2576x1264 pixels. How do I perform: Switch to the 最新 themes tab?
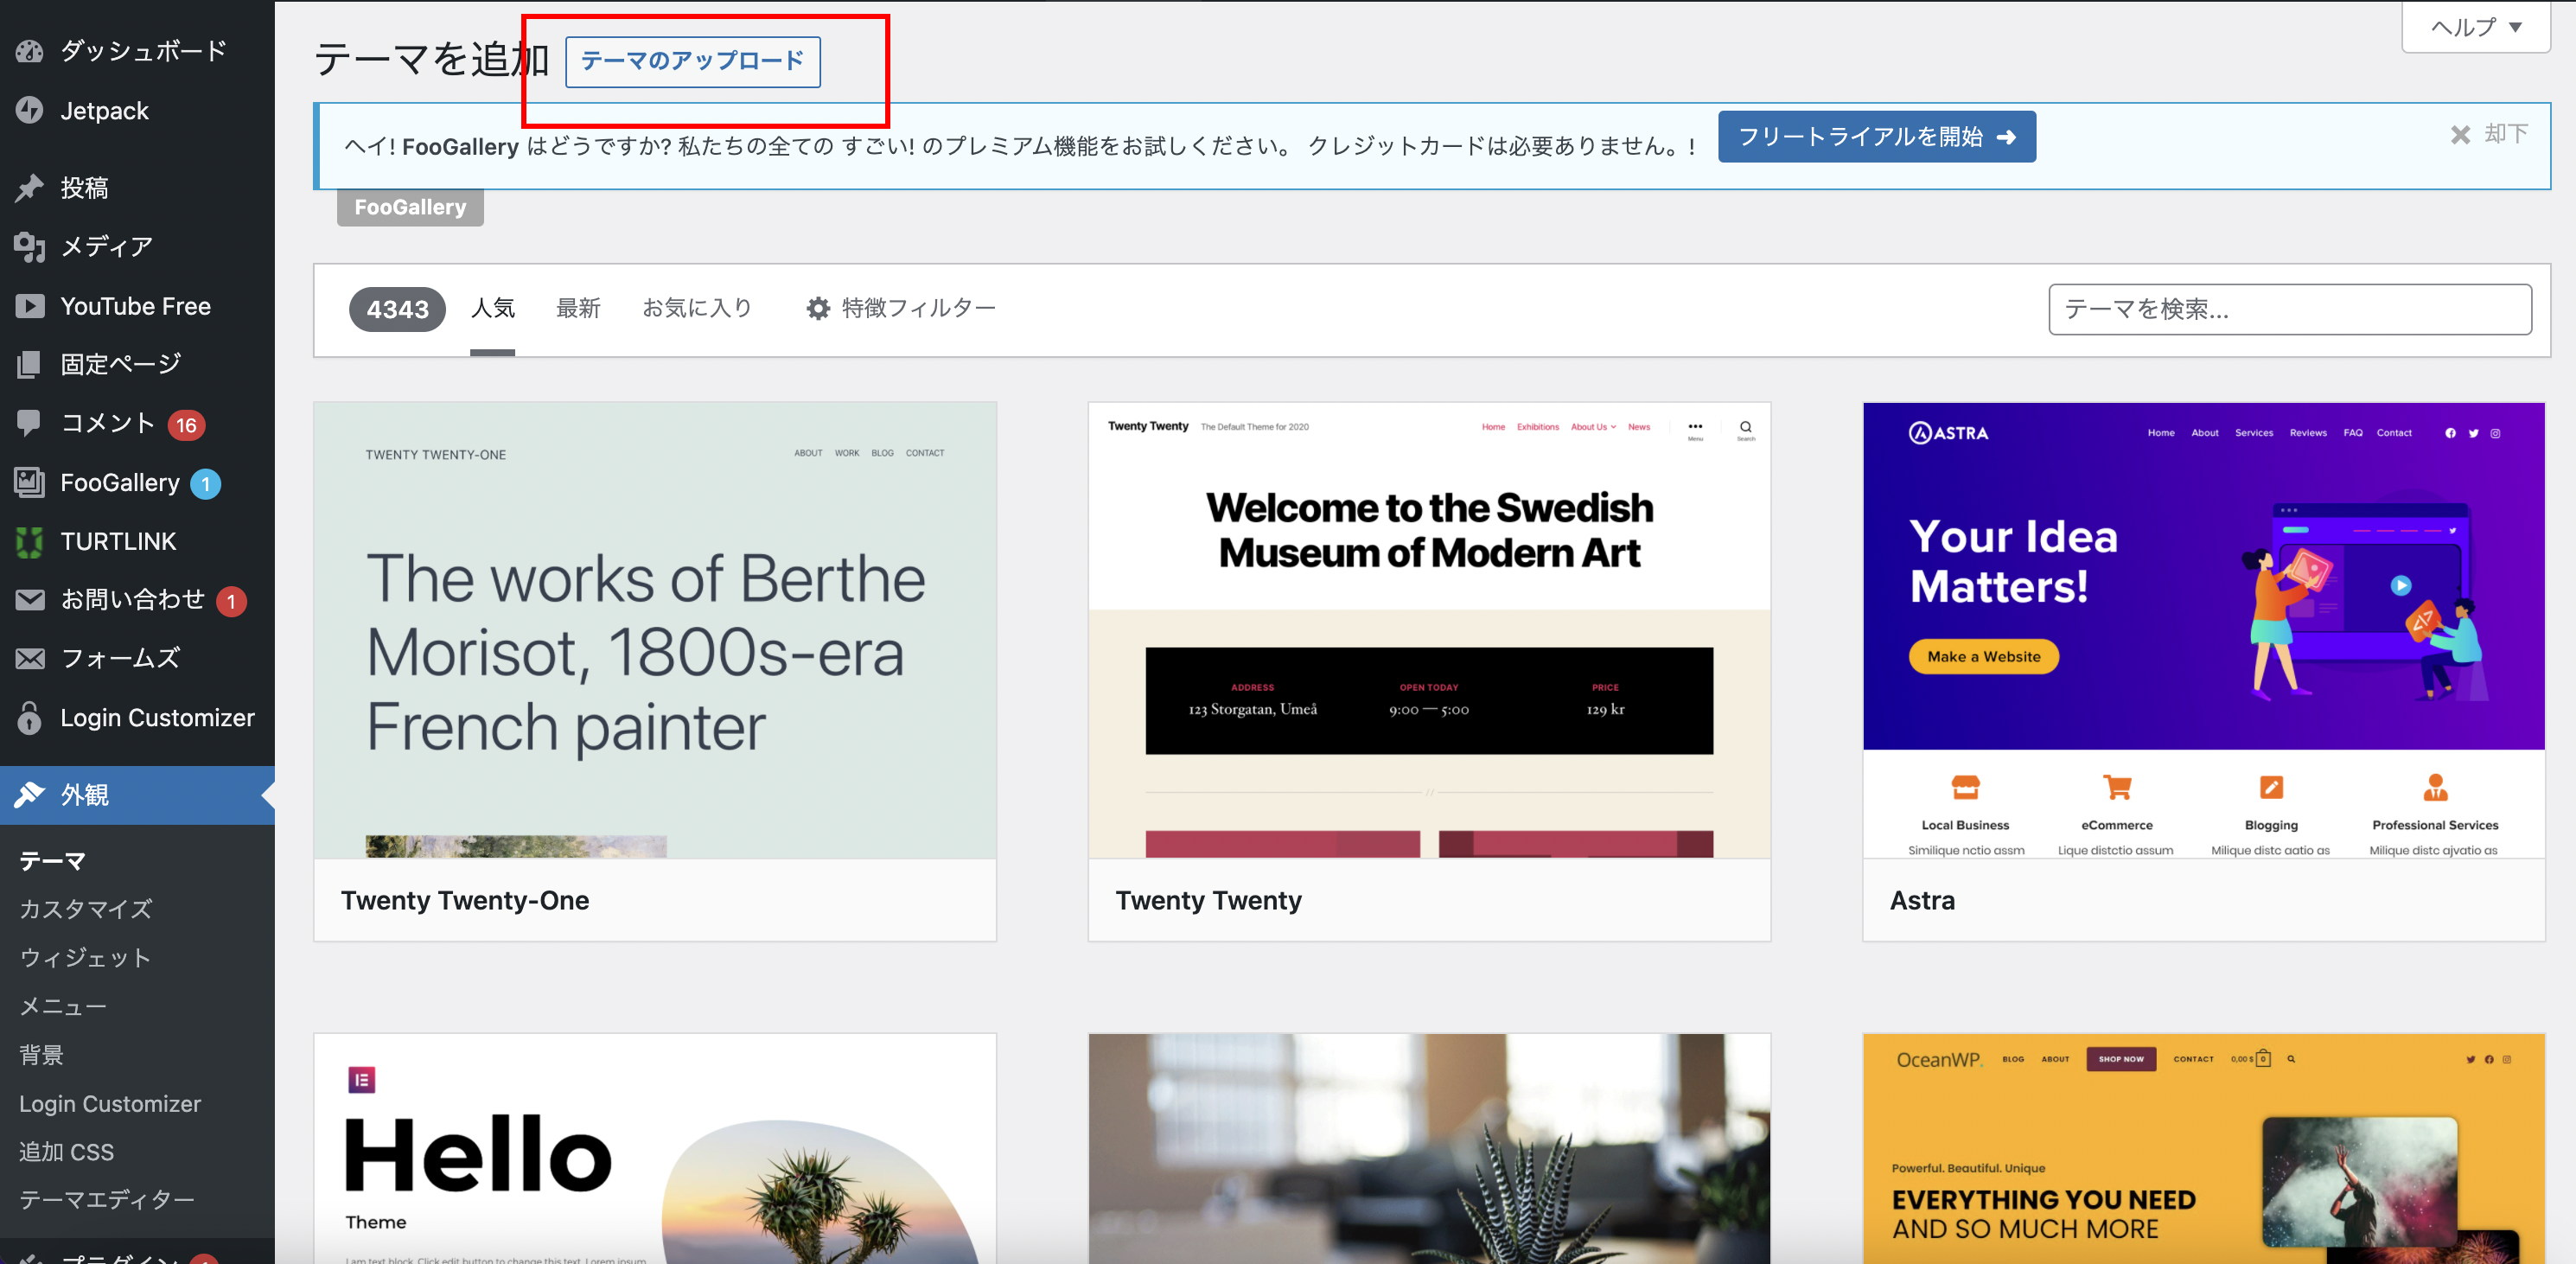click(578, 308)
